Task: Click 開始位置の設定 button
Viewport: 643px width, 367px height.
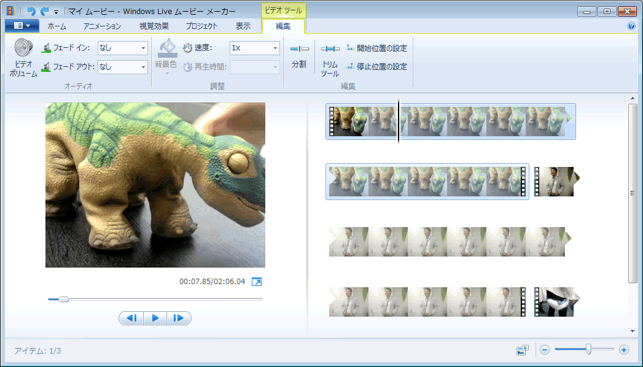Action: coord(376,48)
